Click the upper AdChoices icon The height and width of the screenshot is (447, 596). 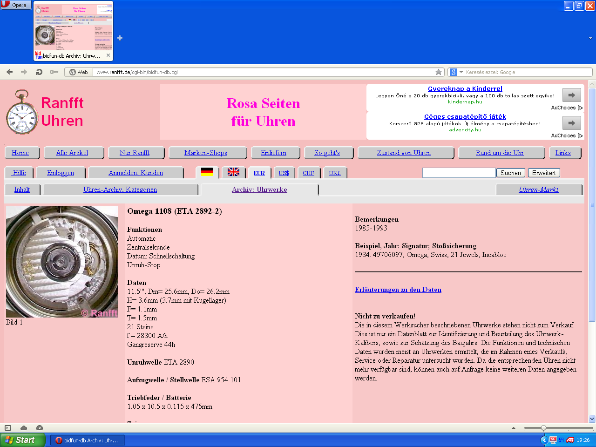[x=580, y=108]
